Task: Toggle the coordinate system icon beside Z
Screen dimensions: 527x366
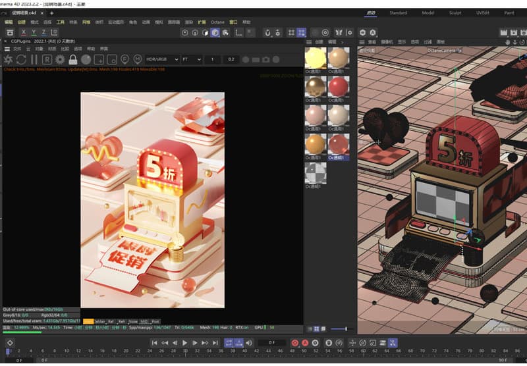Action: click(x=54, y=32)
